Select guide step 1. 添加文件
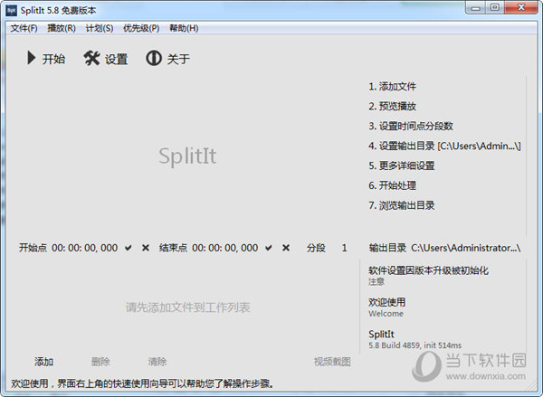 [393, 87]
